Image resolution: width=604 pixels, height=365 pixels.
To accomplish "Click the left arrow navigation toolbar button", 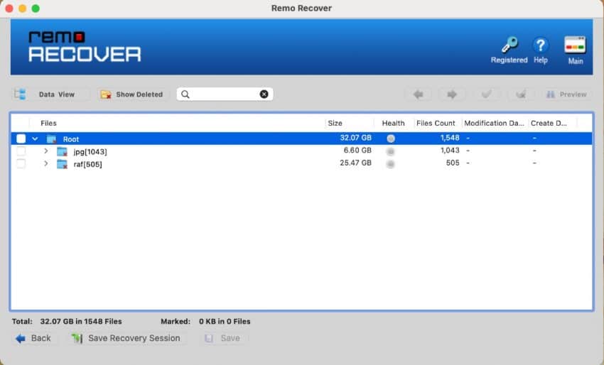I will [419, 94].
